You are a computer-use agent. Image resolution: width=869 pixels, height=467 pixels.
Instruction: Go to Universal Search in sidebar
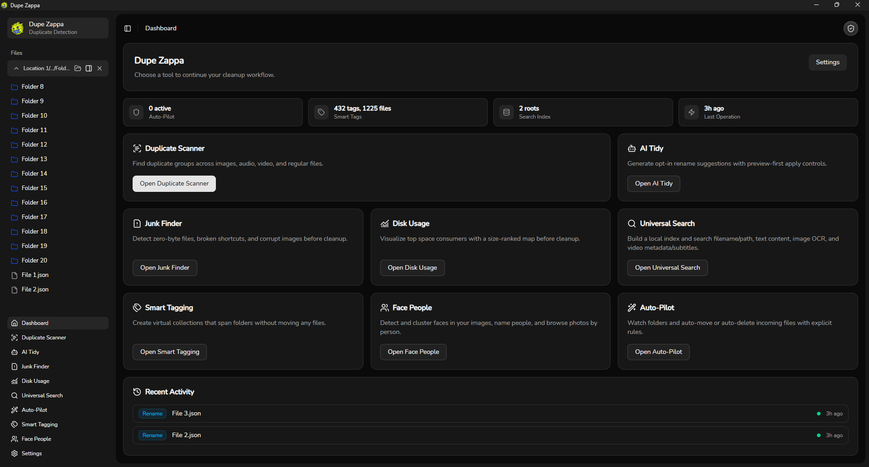(58, 396)
